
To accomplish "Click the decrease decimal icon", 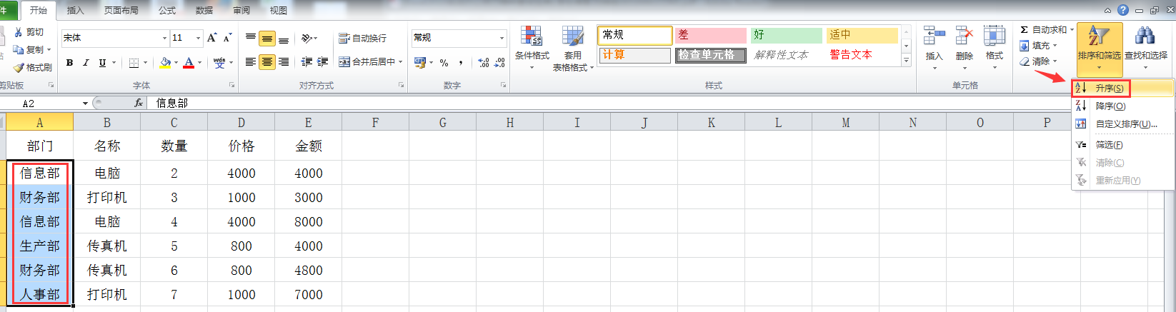I will coord(499,63).
